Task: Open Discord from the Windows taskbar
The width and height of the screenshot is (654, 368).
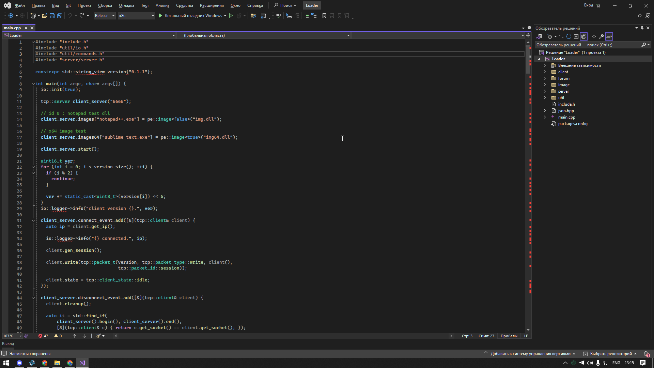Action: (x=19, y=363)
